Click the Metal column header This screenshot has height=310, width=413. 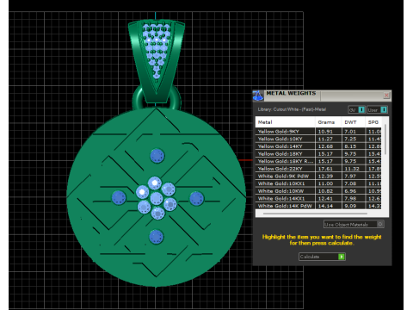coord(285,122)
